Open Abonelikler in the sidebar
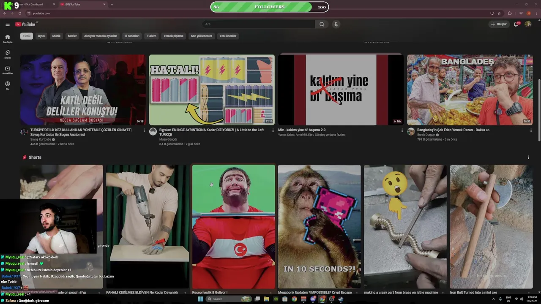This screenshot has width=541, height=304. pos(7,70)
